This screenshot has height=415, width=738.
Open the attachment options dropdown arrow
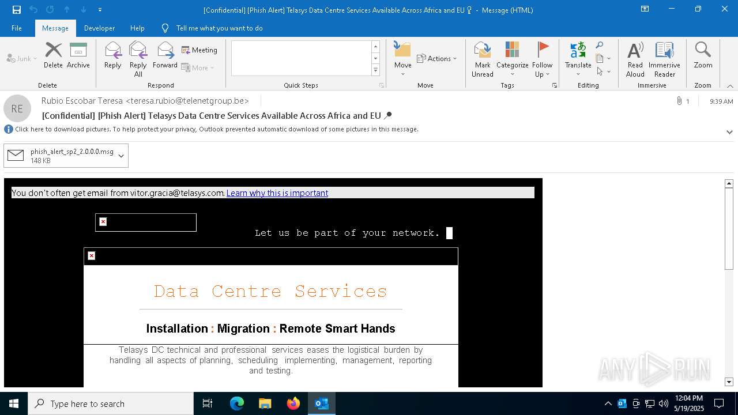(x=121, y=156)
